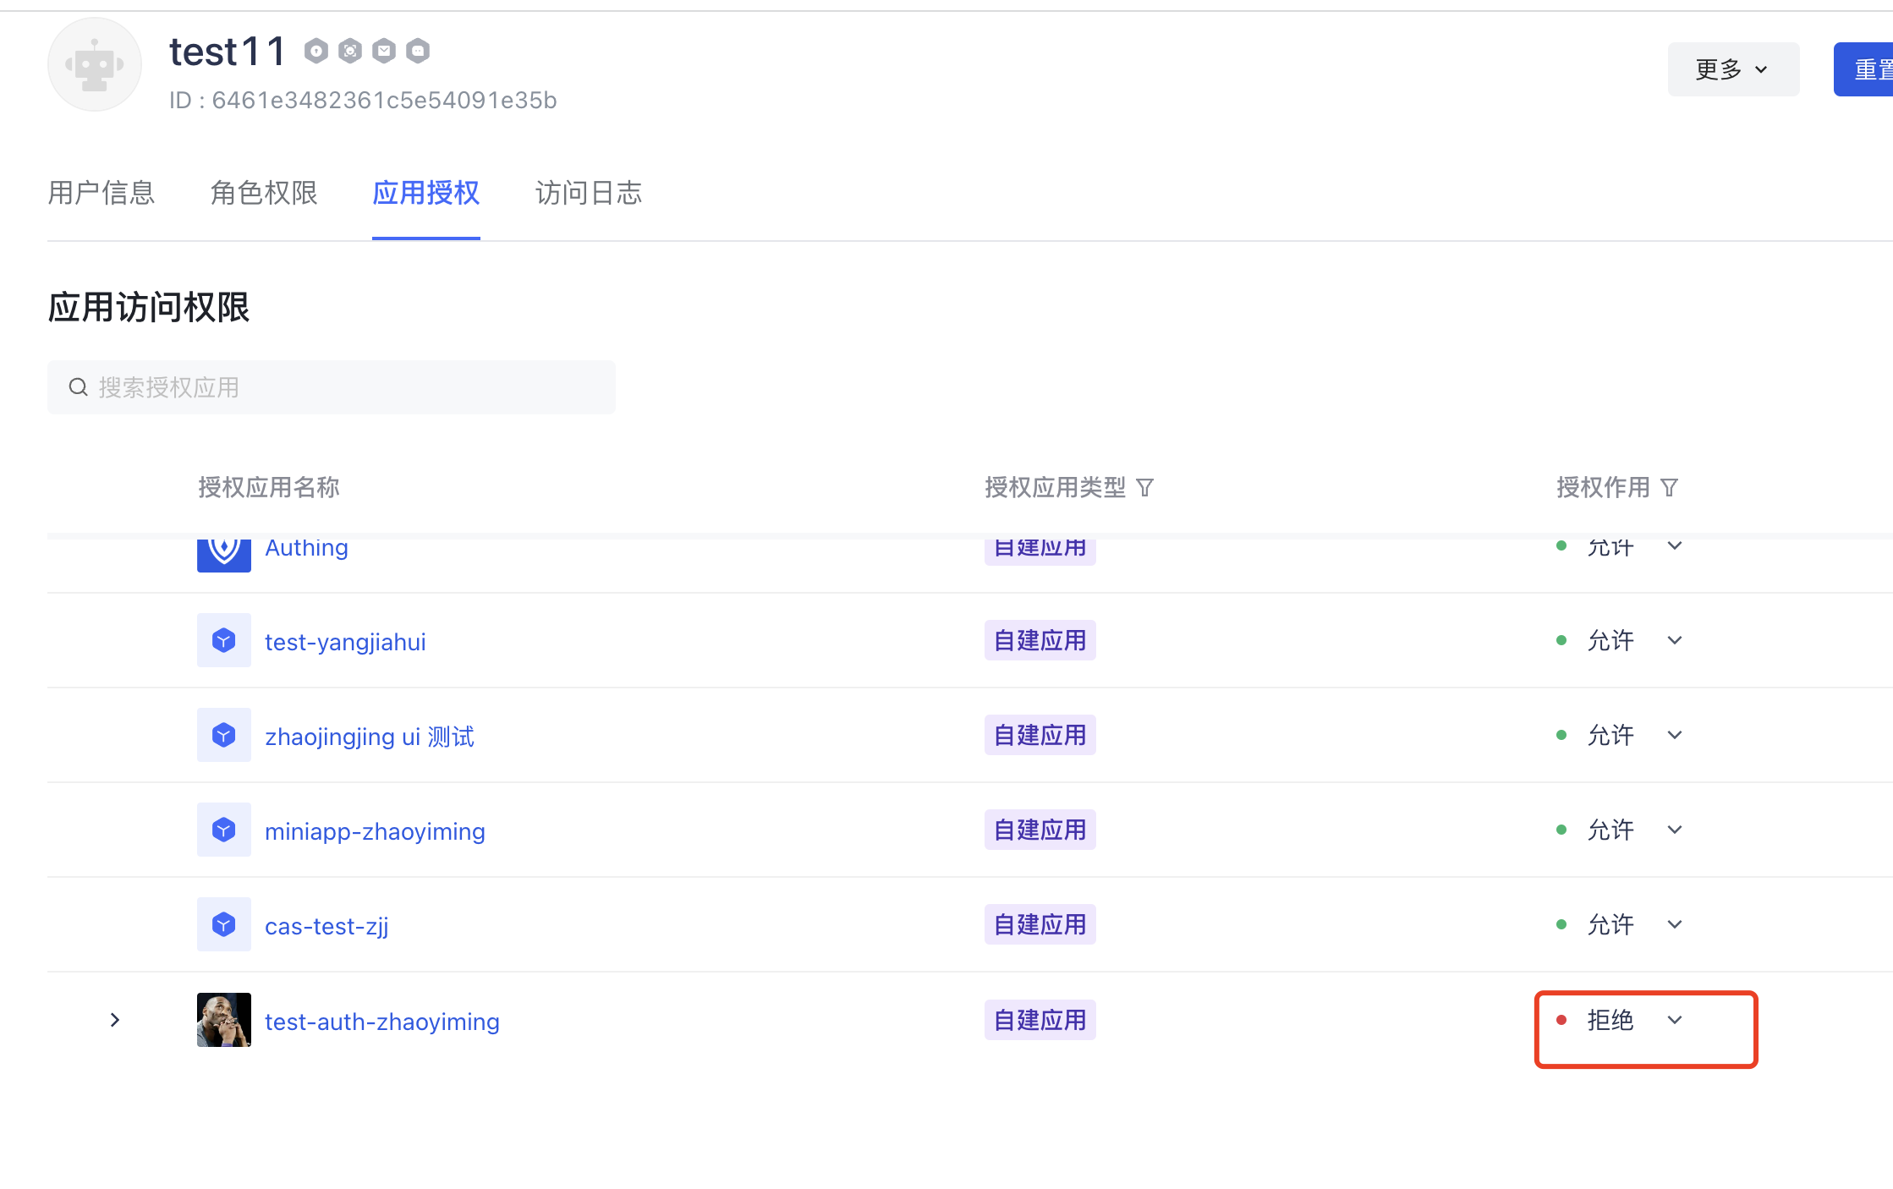Click the test-auth-zhaoyiming photo thumbnail

pos(224,1020)
